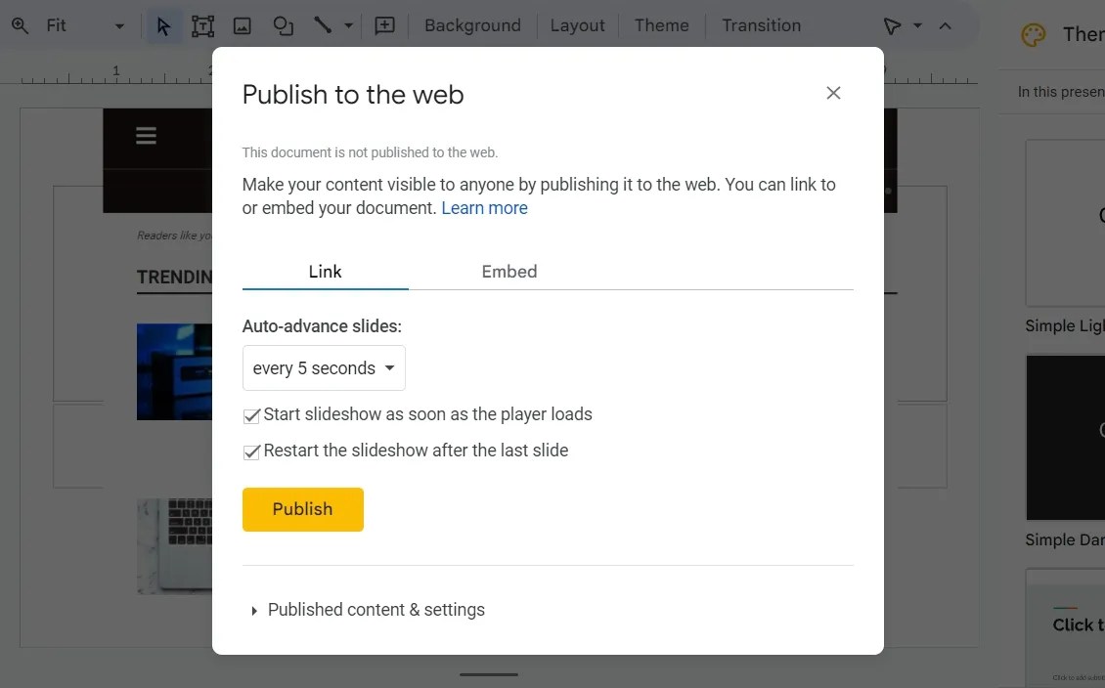Screen dimensions: 1105x688
Task: Uncheck Start slideshow as soon as player loads
Action: click(x=251, y=415)
